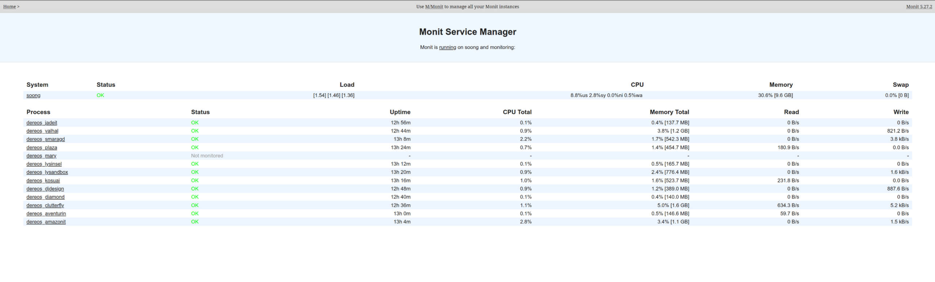
Task: Open the dereos_lysinsel process
Action: pos(44,164)
